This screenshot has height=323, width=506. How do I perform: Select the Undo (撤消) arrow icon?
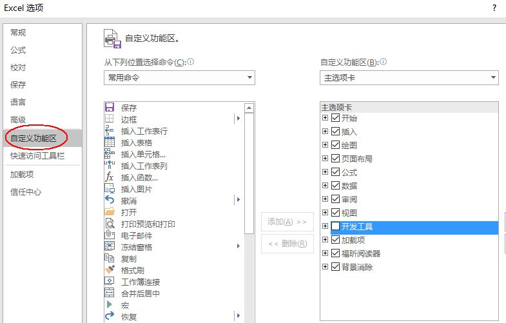pos(110,200)
